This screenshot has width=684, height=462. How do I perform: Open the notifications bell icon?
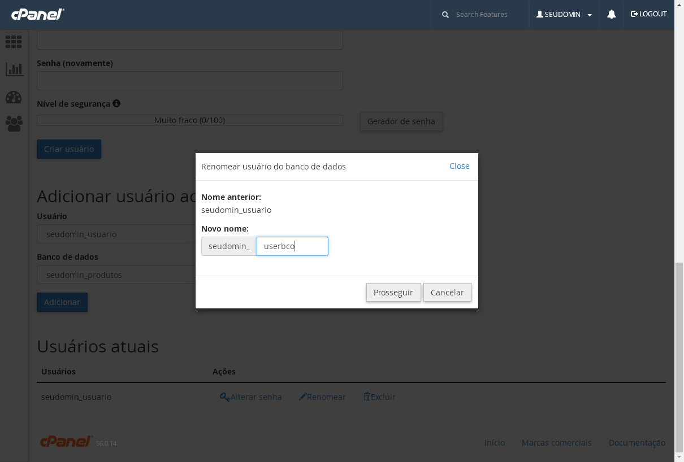coord(611,15)
